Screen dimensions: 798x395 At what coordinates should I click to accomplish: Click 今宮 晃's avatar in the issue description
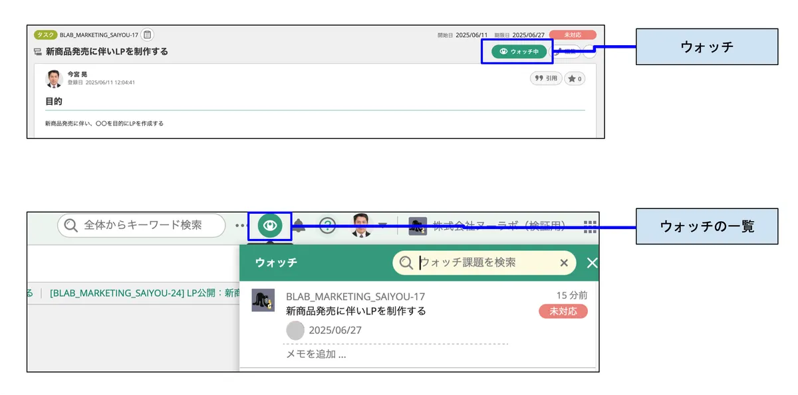[54, 79]
